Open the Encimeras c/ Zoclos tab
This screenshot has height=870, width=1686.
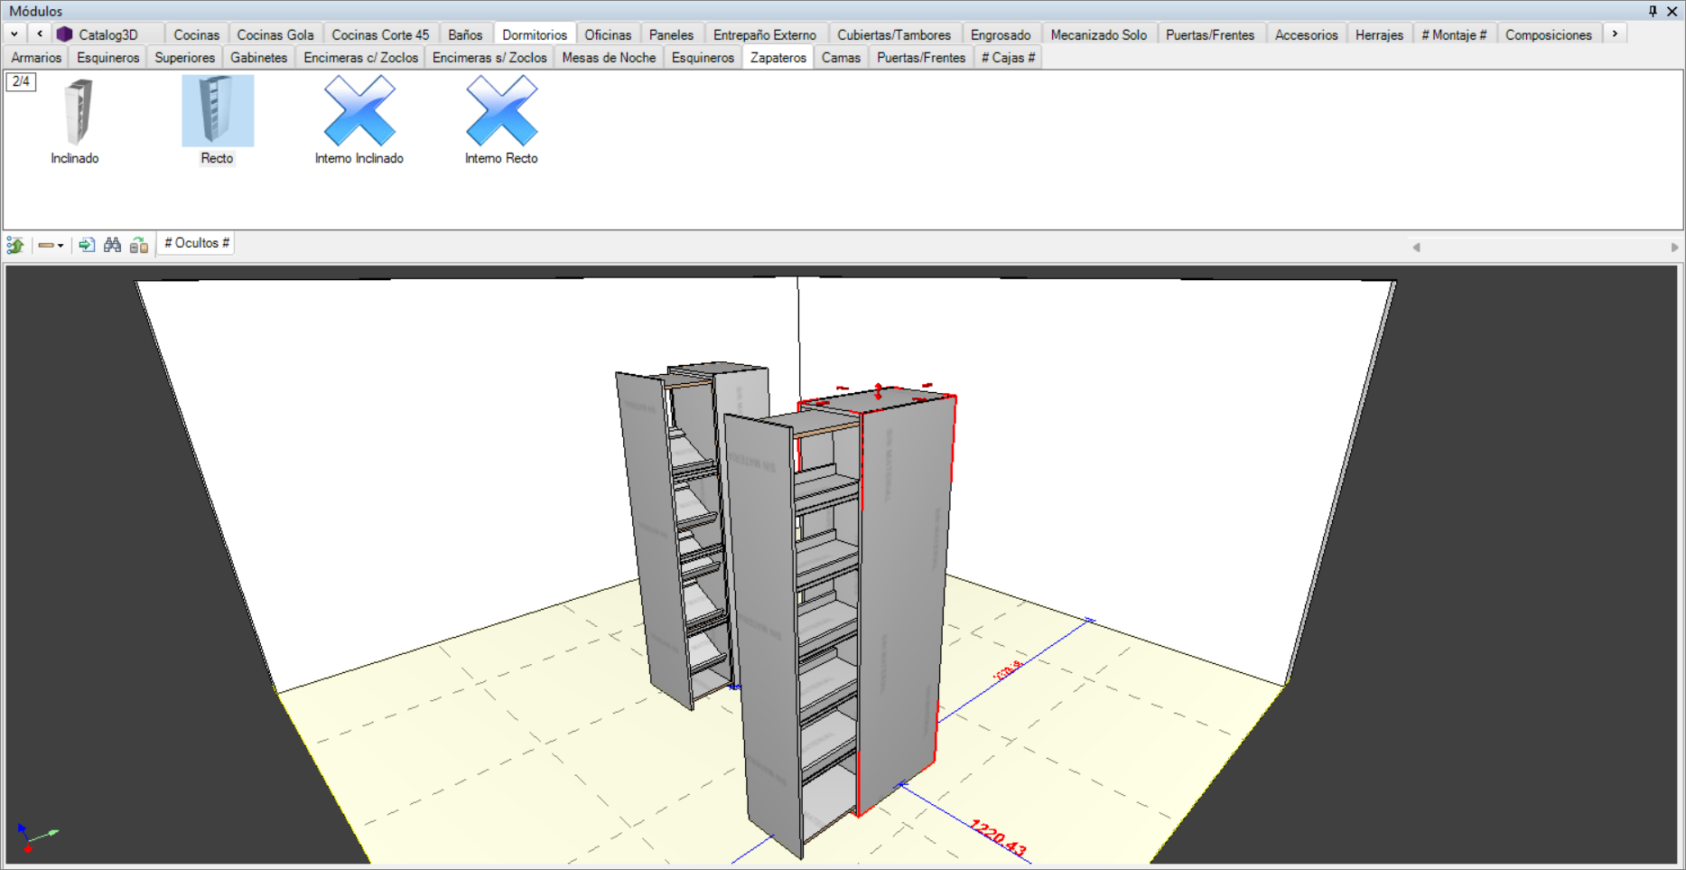[x=361, y=57]
